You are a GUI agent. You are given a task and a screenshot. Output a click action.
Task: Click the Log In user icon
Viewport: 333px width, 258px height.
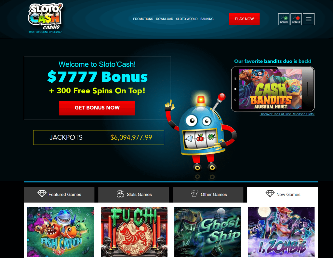(x=284, y=19)
